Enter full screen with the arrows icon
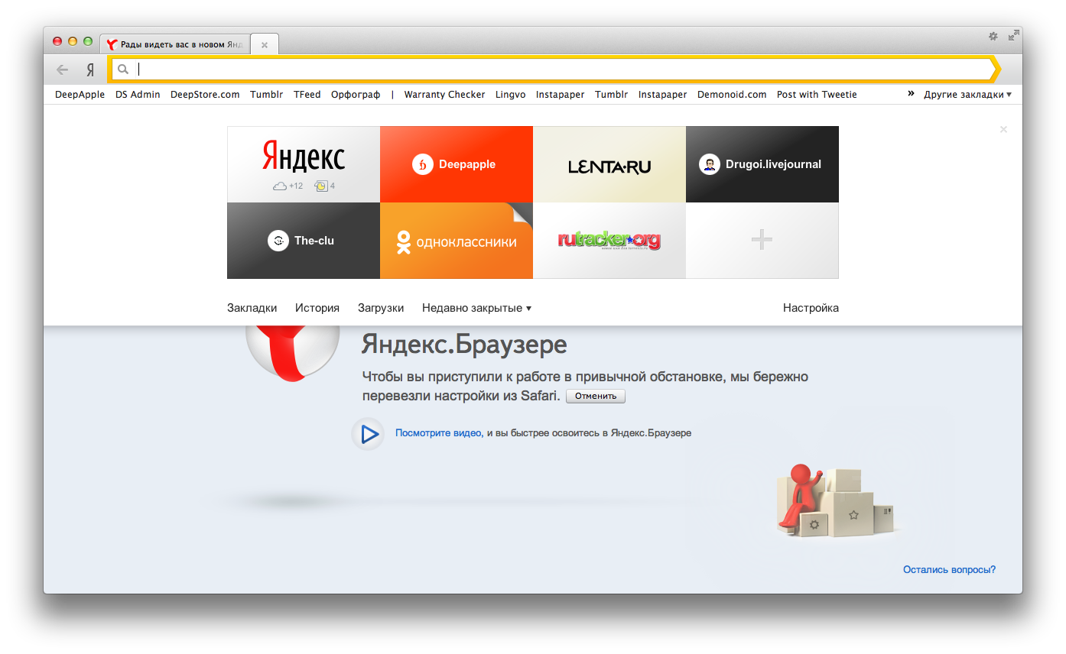Viewport: 1066px width, 654px height. point(1013,35)
